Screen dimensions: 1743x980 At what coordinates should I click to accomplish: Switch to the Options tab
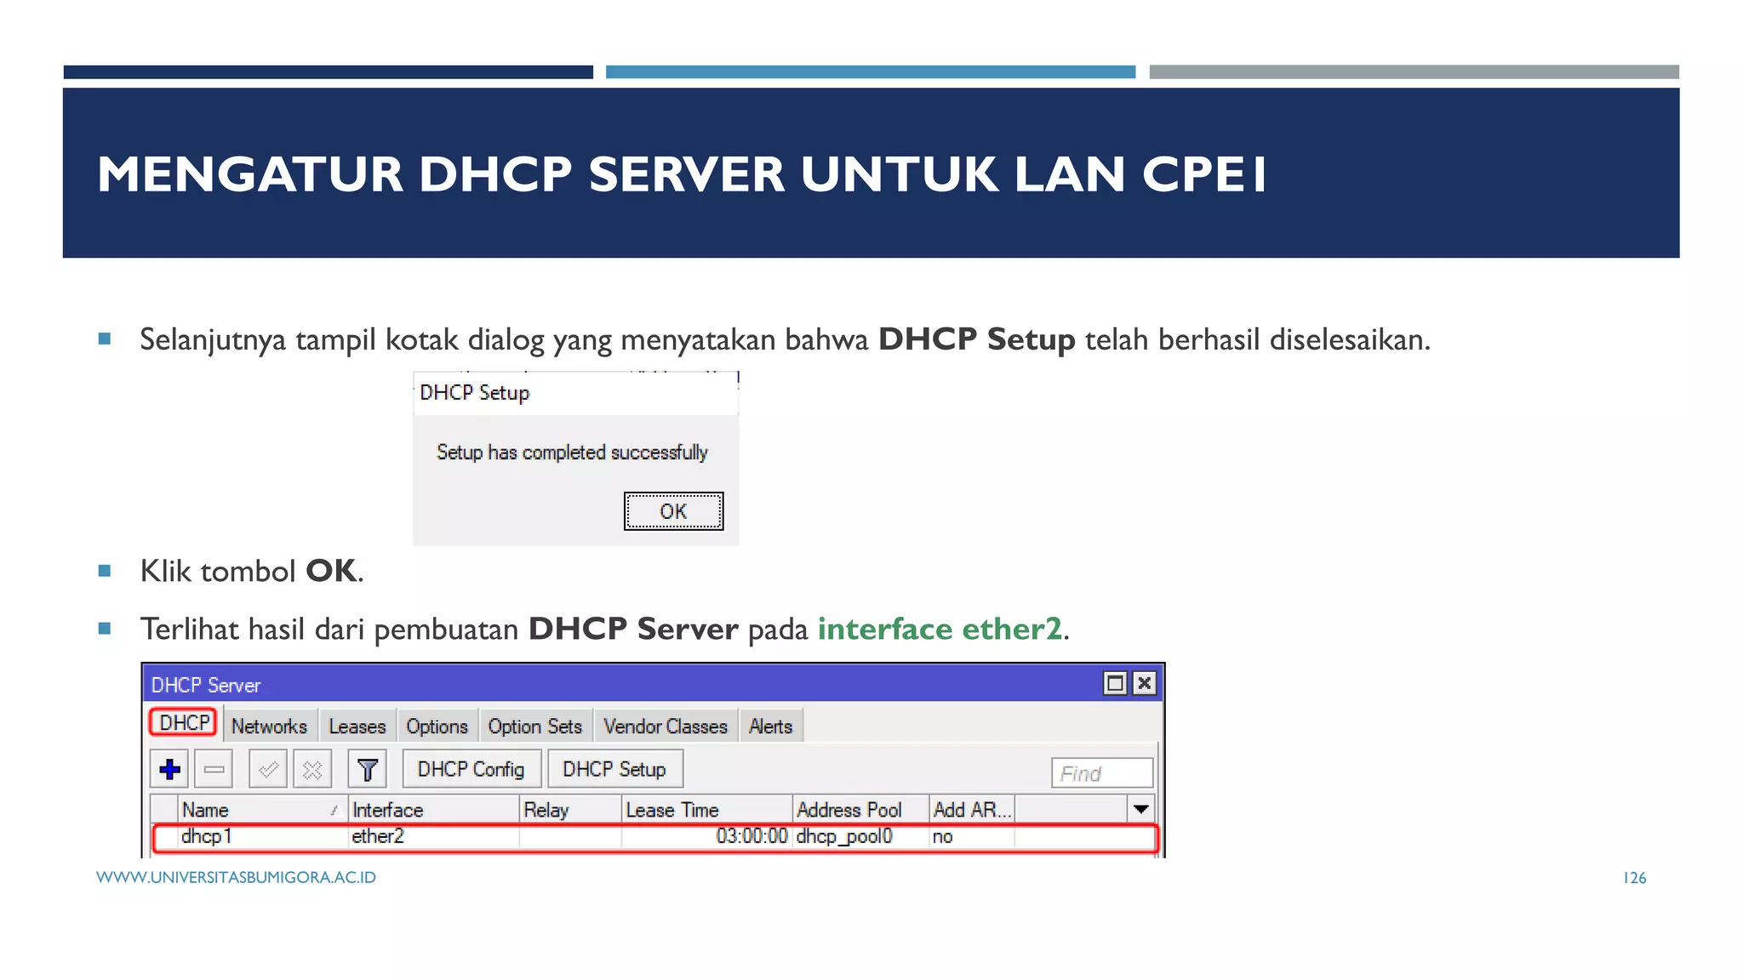click(x=437, y=726)
